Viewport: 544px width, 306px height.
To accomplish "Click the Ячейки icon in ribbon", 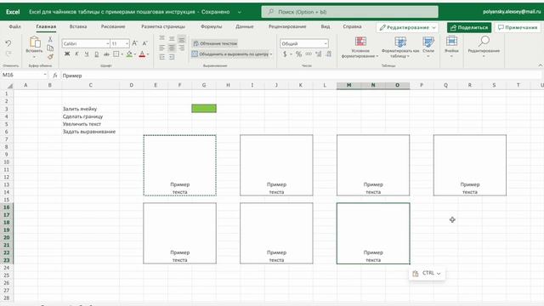I will pos(451,42).
